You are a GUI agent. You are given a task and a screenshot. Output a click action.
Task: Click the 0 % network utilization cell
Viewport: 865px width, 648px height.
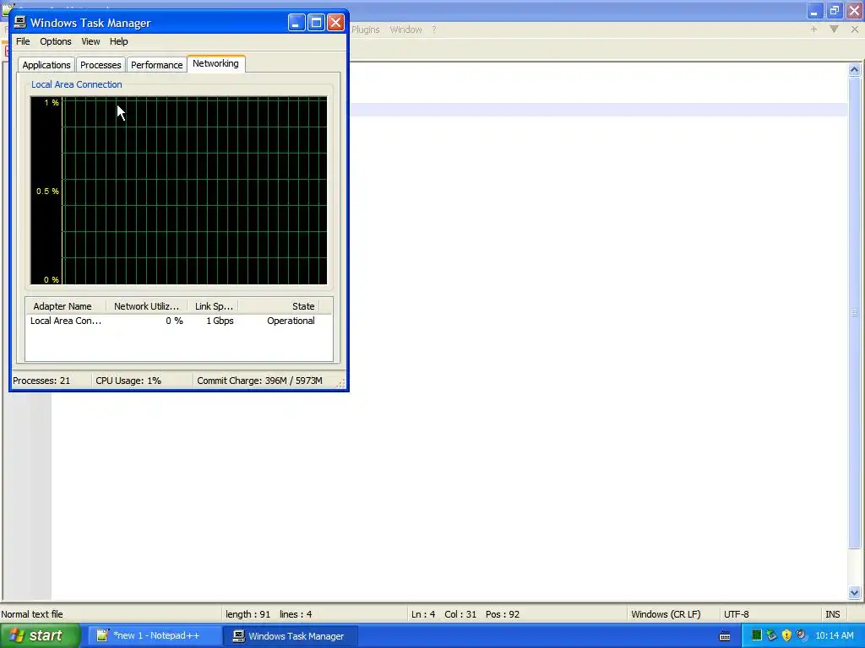coord(174,321)
